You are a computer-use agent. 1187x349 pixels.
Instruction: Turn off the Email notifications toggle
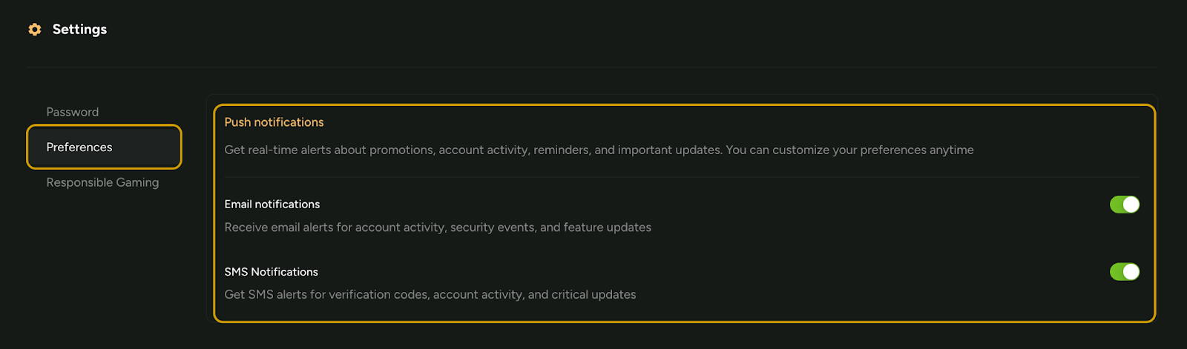coord(1124,205)
